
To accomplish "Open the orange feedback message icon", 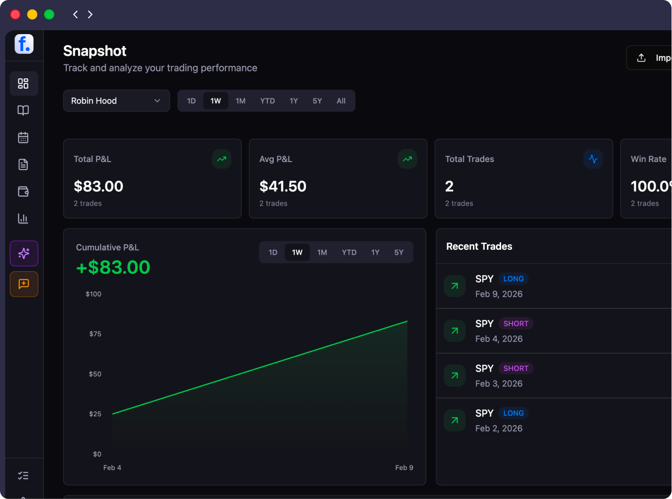I will coord(23,284).
